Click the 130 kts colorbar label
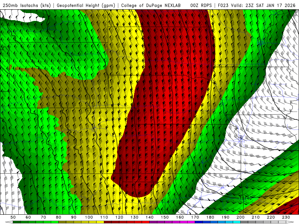This screenshot has height=224, width=299. click(x=135, y=217)
